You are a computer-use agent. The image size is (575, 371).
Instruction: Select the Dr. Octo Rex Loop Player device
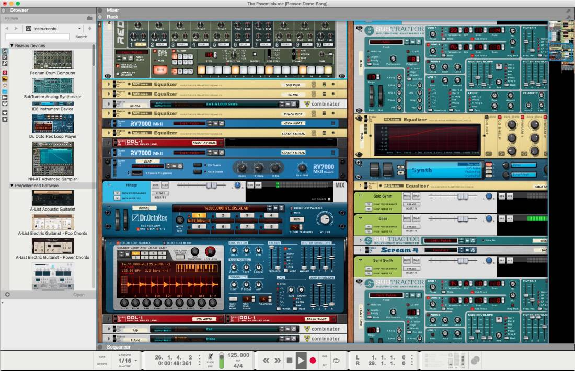click(53, 123)
